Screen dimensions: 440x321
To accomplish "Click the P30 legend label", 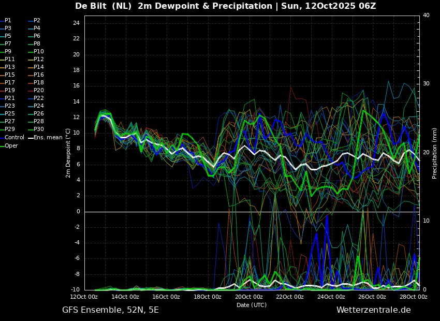I will (36, 129).
